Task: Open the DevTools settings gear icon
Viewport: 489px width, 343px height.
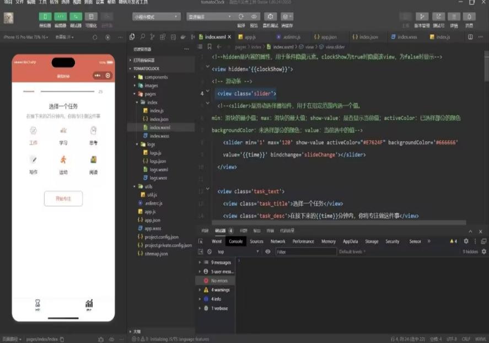Action: (x=466, y=241)
